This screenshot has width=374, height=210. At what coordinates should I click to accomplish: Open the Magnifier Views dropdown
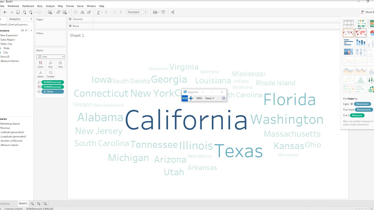click(209, 98)
